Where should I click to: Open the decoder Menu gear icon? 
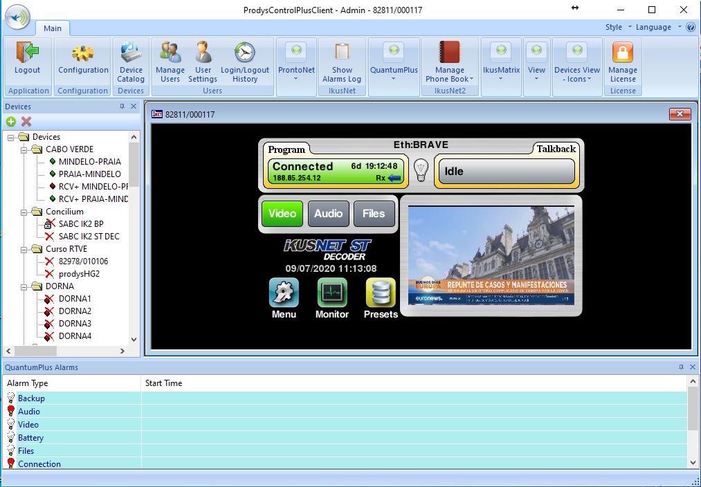[284, 293]
